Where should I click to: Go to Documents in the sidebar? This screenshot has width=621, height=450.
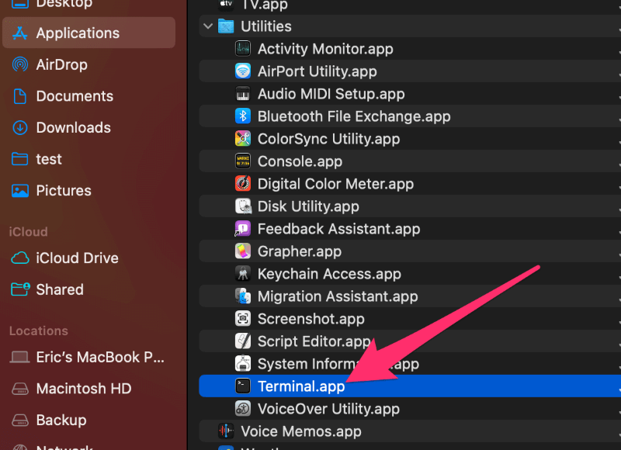coord(88,96)
